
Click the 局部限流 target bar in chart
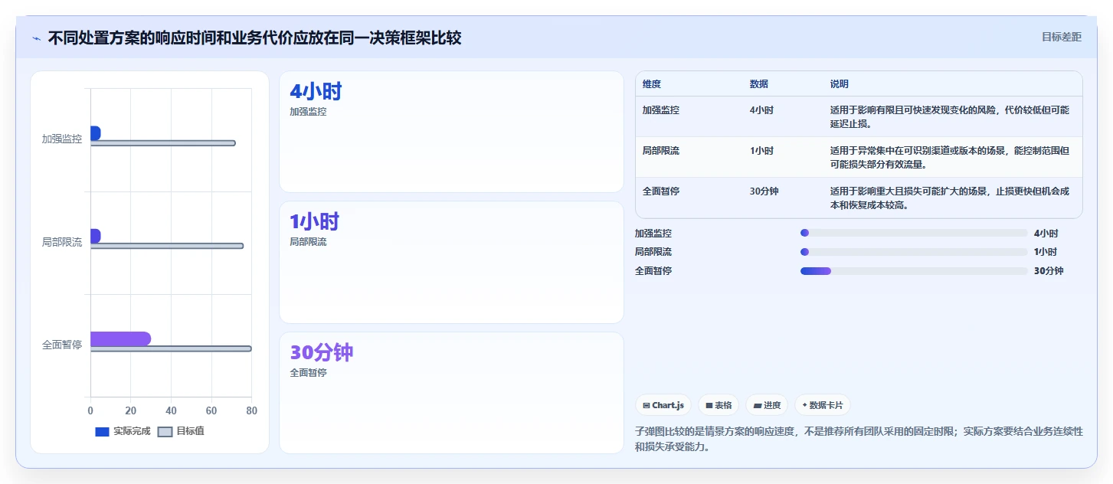pos(167,246)
